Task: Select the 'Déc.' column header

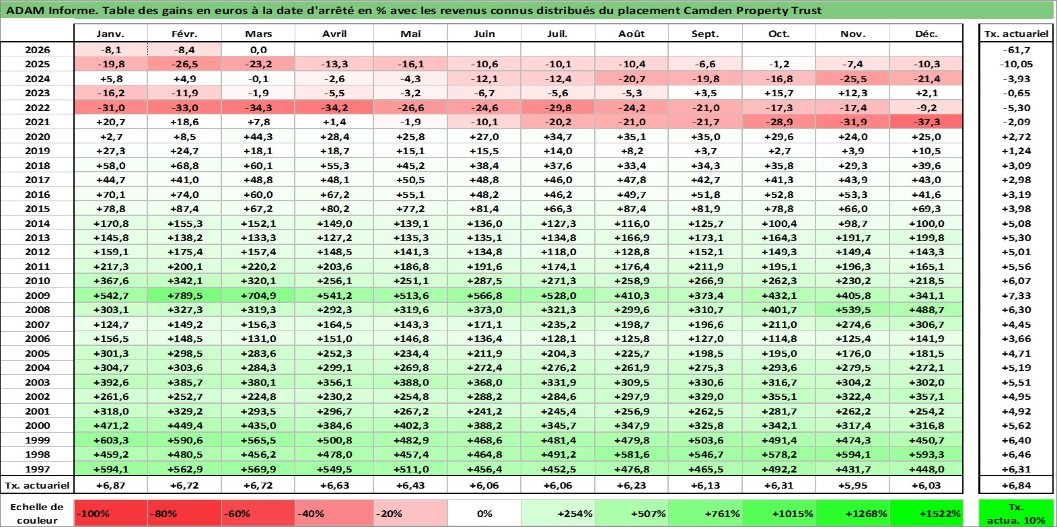Action: click(926, 34)
